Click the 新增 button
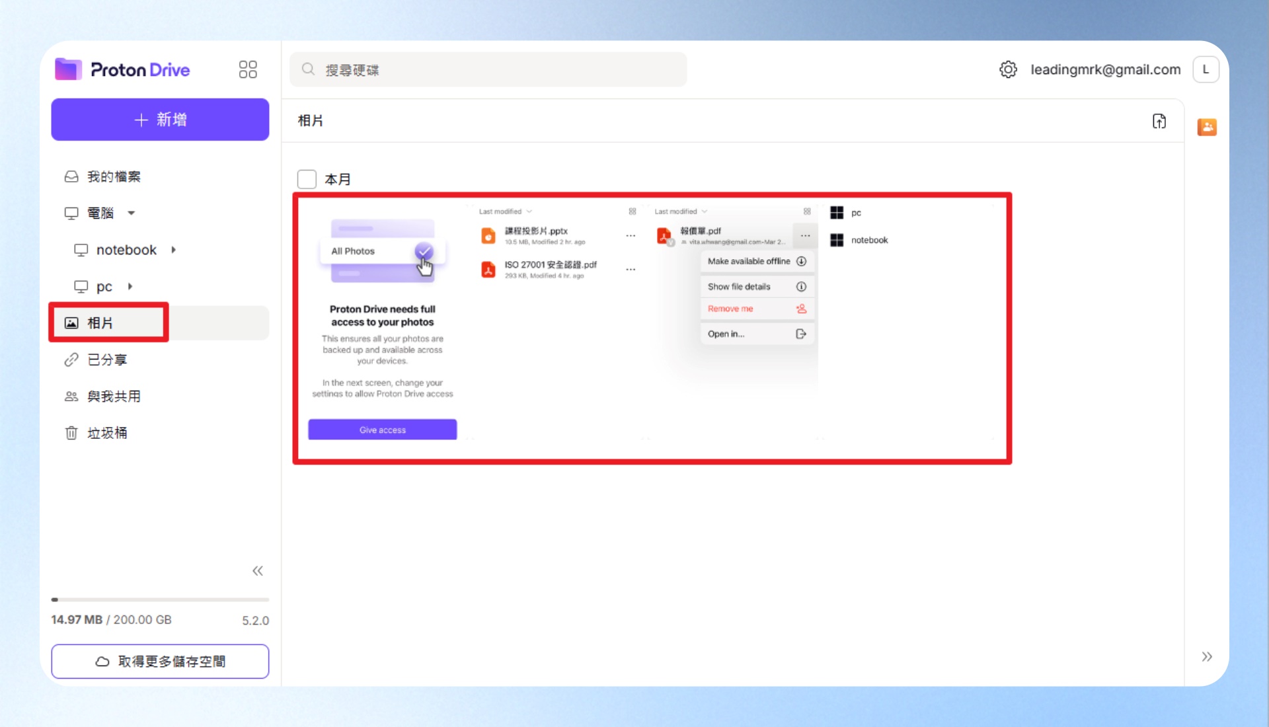Image resolution: width=1269 pixels, height=727 pixels. coord(160,120)
